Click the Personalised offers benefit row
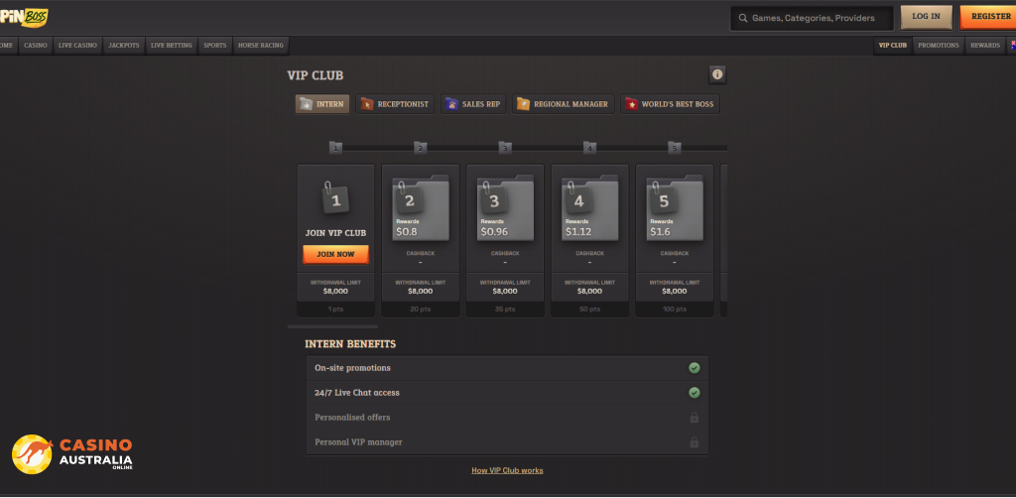Image resolution: width=1016 pixels, height=498 pixels. (507, 417)
